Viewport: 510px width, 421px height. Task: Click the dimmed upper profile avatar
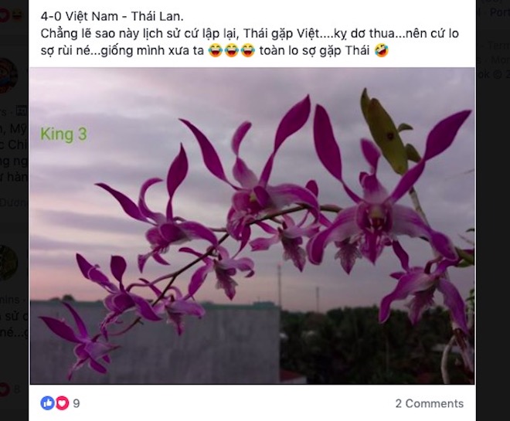click(8, 76)
